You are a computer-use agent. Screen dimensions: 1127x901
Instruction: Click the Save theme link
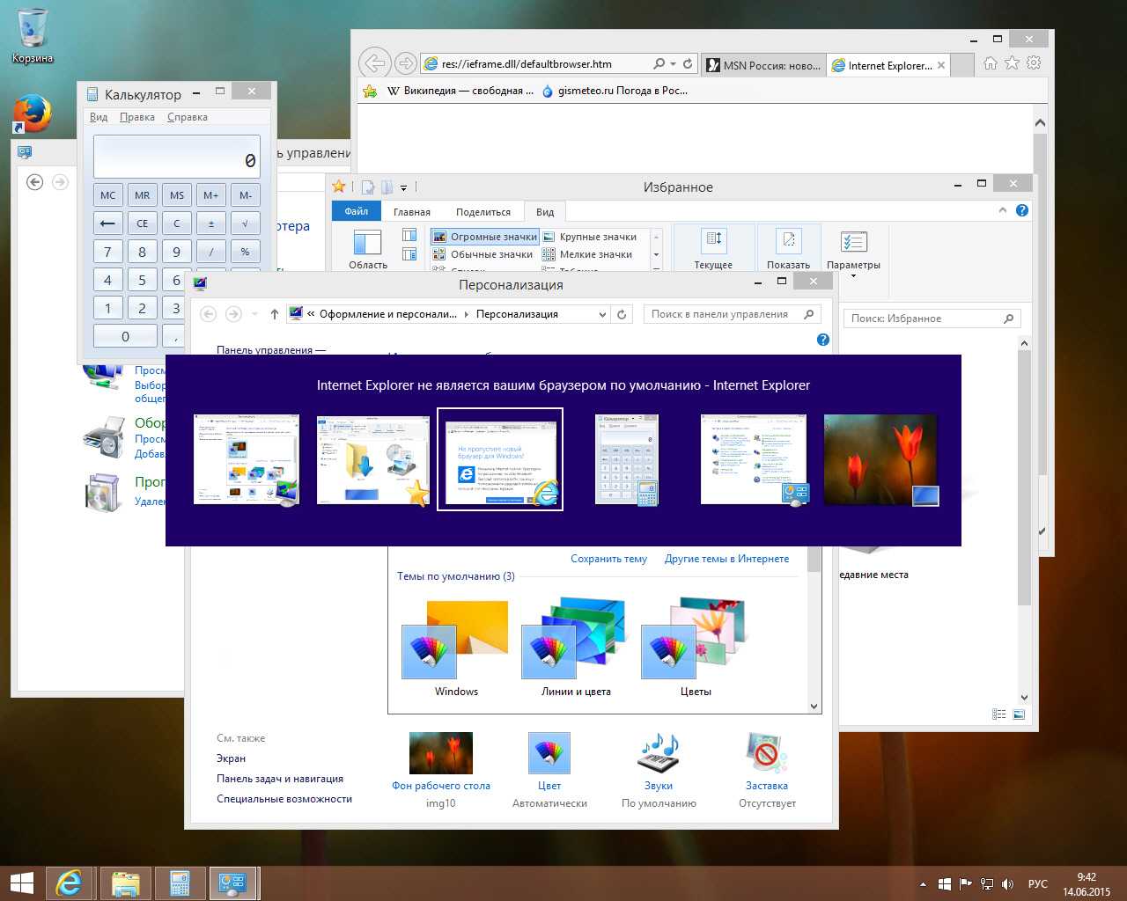coord(608,559)
